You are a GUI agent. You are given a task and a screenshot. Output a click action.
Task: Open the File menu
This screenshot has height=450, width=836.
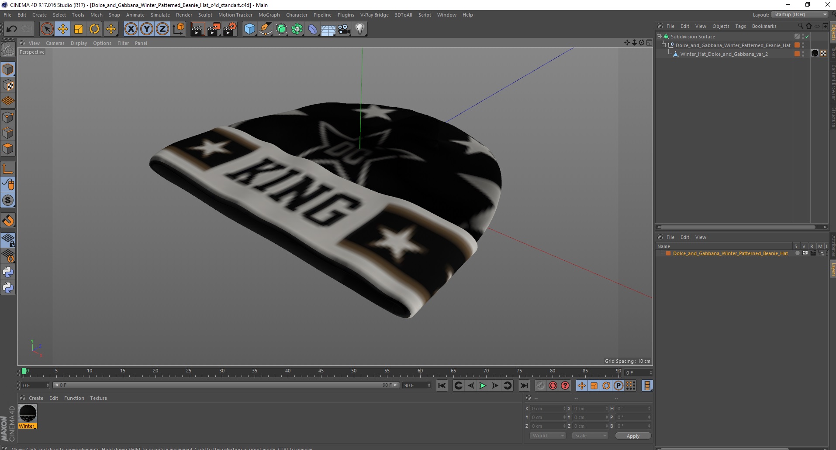(7, 15)
